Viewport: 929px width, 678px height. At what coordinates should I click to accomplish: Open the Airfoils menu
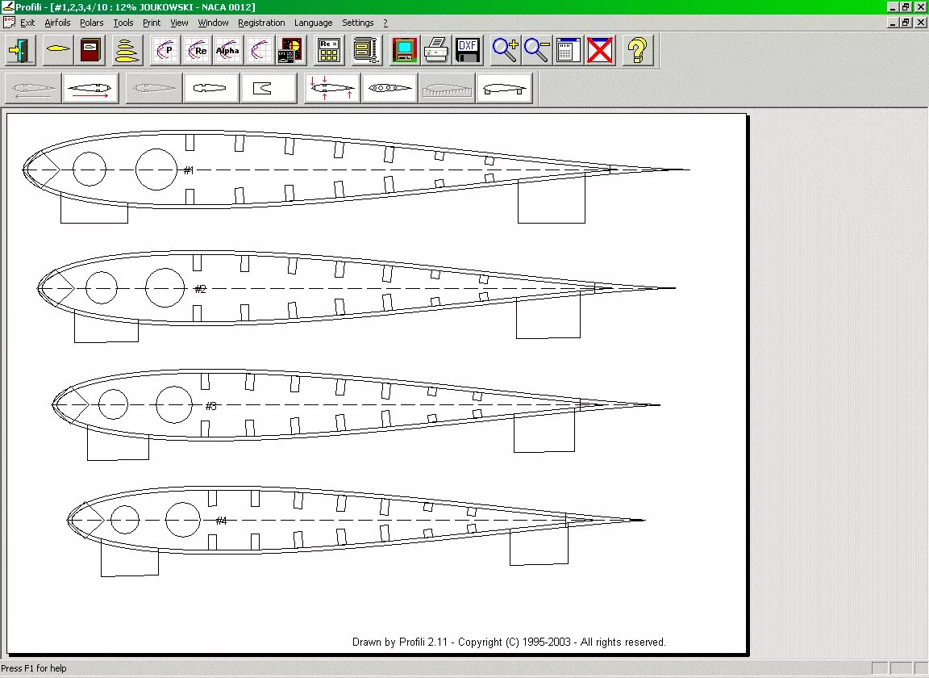[57, 23]
